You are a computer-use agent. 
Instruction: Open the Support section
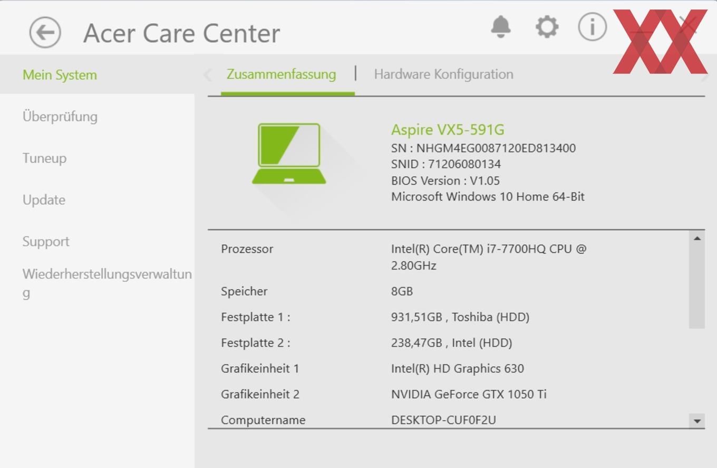pos(46,242)
